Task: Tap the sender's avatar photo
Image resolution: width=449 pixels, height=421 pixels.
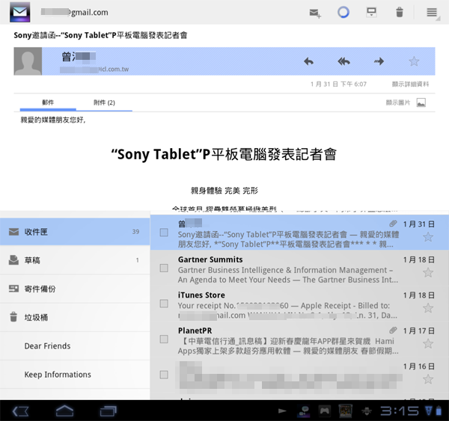Action: pos(28,61)
